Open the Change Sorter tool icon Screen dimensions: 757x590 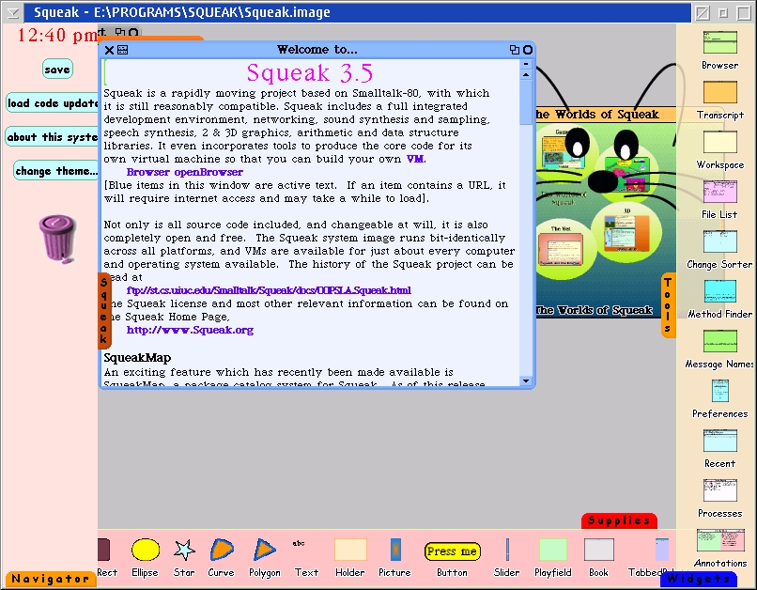coord(719,241)
